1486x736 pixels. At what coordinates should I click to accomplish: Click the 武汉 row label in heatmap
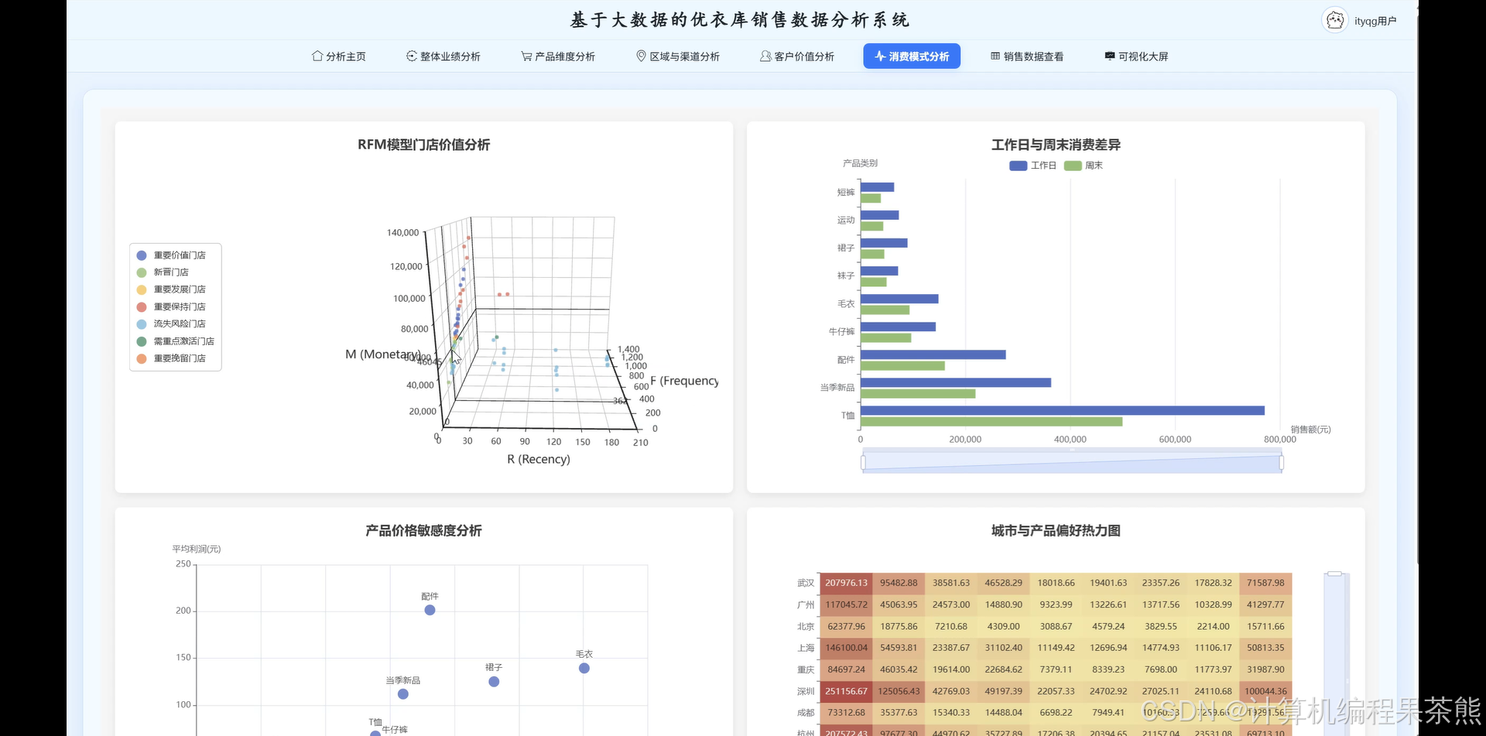(806, 583)
